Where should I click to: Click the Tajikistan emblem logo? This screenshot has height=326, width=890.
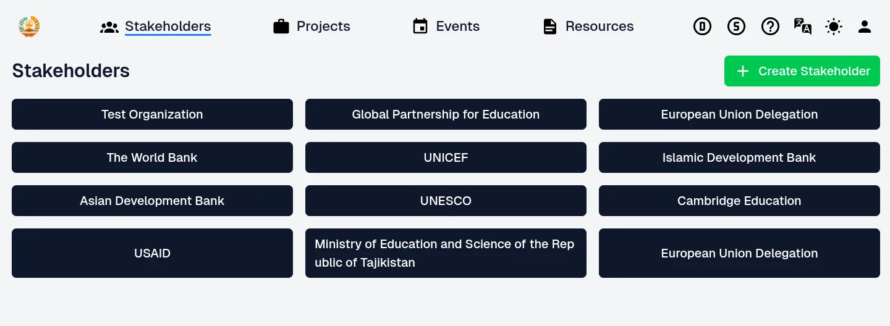click(x=29, y=27)
